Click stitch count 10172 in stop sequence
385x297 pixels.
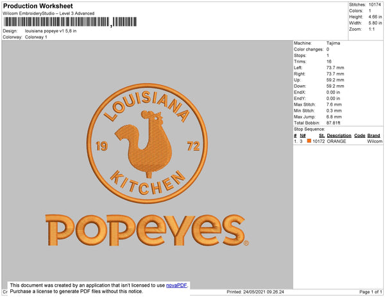(x=318, y=141)
